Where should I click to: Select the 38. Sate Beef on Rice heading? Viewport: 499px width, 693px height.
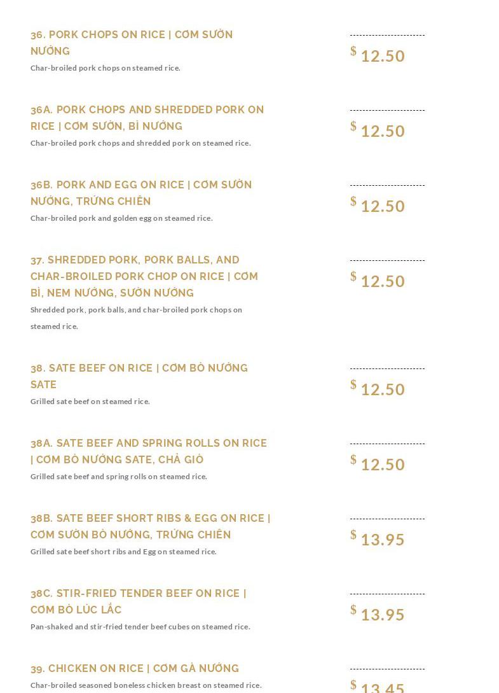(x=139, y=376)
